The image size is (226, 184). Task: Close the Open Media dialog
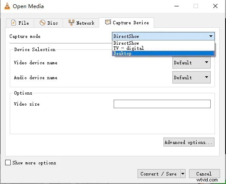point(215,6)
